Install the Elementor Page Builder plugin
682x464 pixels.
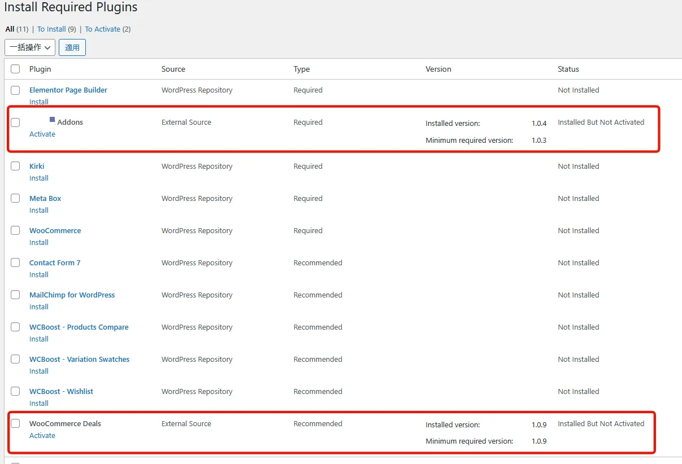click(x=39, y=102)
